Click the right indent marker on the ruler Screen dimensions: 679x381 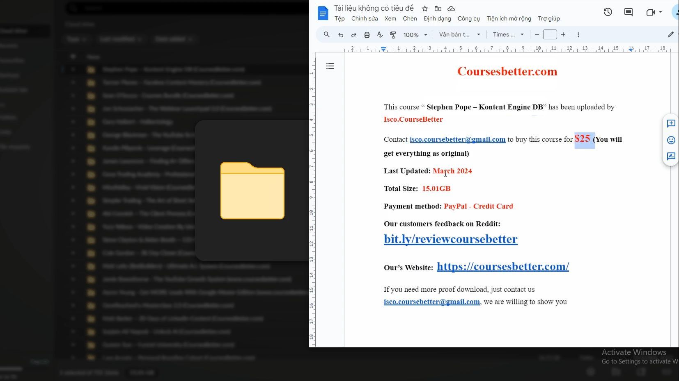[x=631, y=49]
